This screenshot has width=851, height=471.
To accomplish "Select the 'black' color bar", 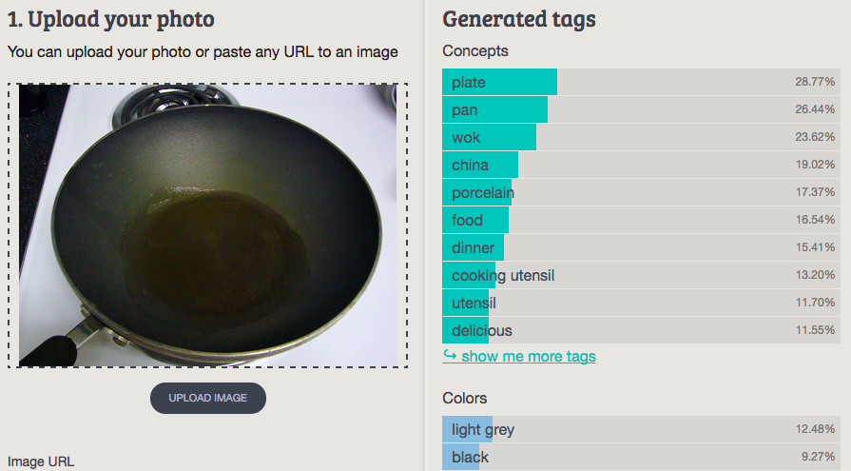I will click(x=641, y=457).
